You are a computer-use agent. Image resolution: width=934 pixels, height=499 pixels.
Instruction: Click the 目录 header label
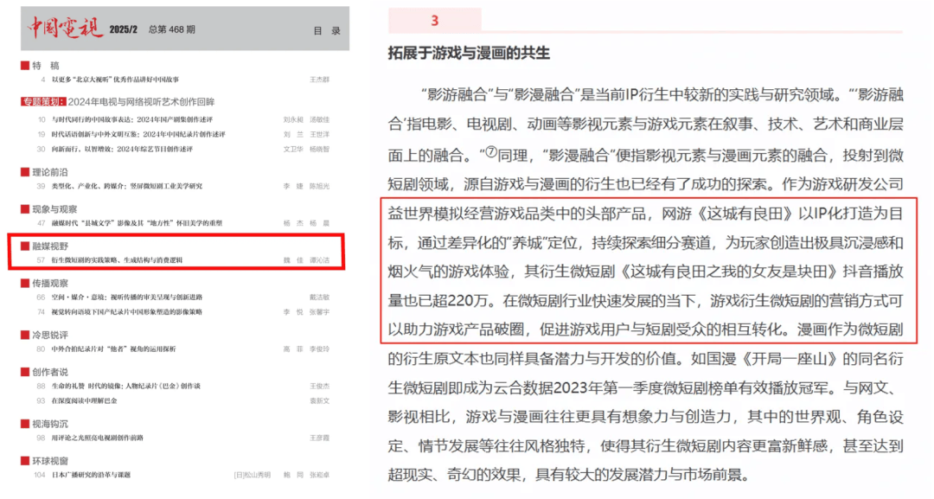pyautogui.click(x=326, y=30)
